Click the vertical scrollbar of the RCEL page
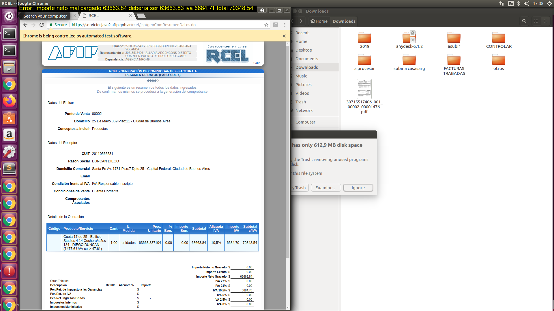Image resolution: width=554 pixels, height=311 pixels. point(288,151)
